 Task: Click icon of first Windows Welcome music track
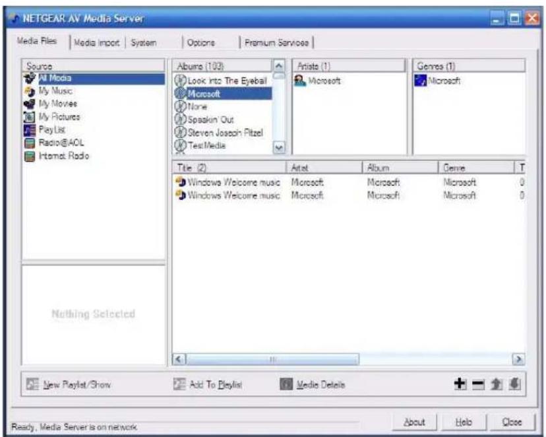(x=181, y=182)
